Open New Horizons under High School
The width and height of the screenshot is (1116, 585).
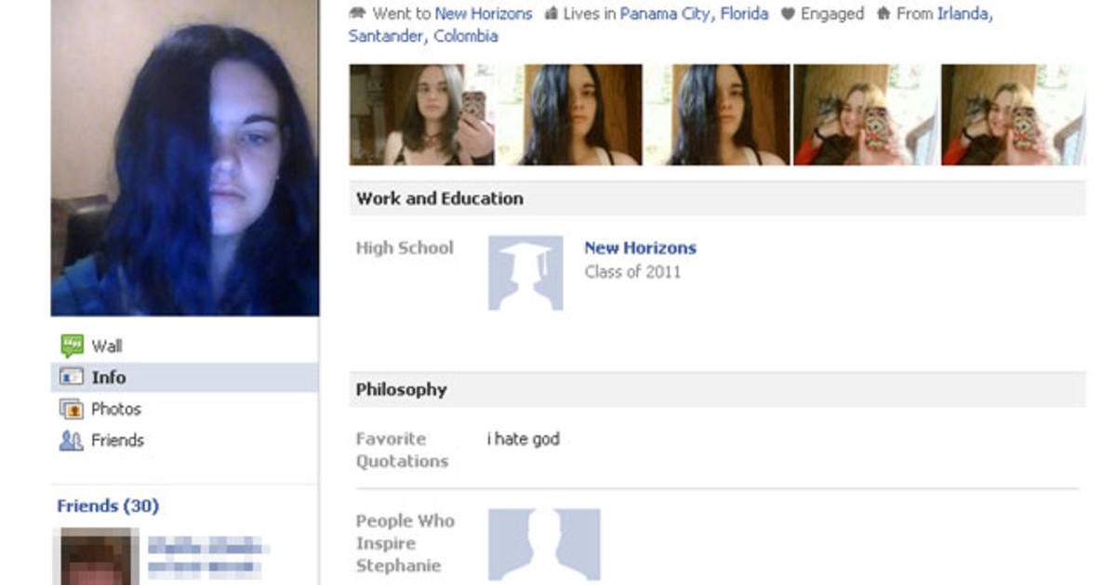pyautogui.click(x=640, y=248)
